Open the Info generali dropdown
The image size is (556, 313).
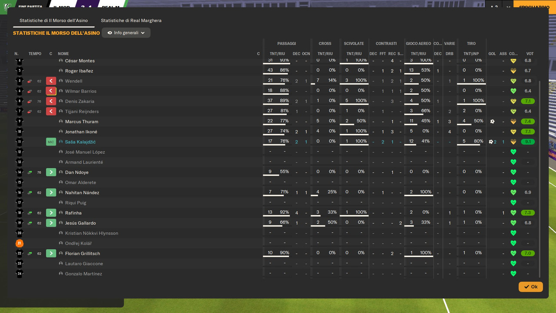tap(126, 33)
